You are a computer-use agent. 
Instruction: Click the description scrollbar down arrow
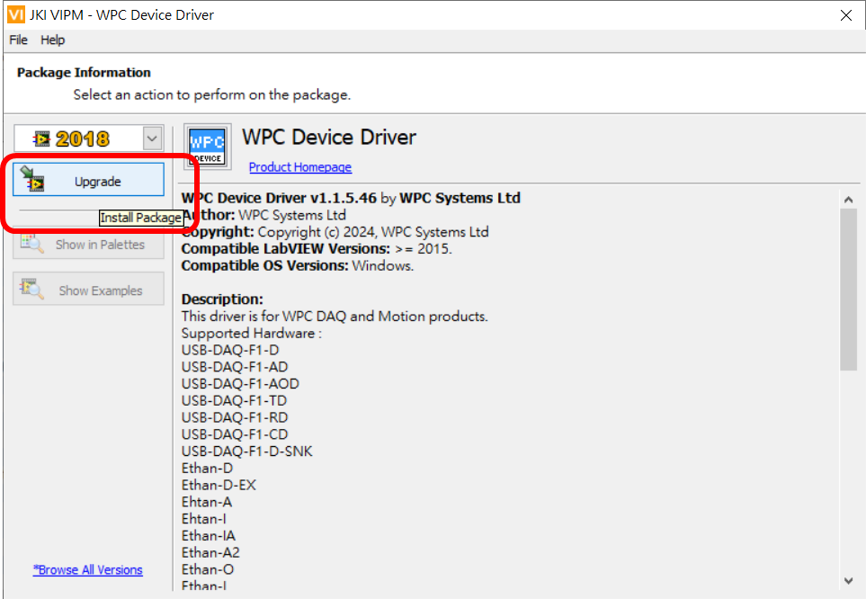tap(848, 580)
